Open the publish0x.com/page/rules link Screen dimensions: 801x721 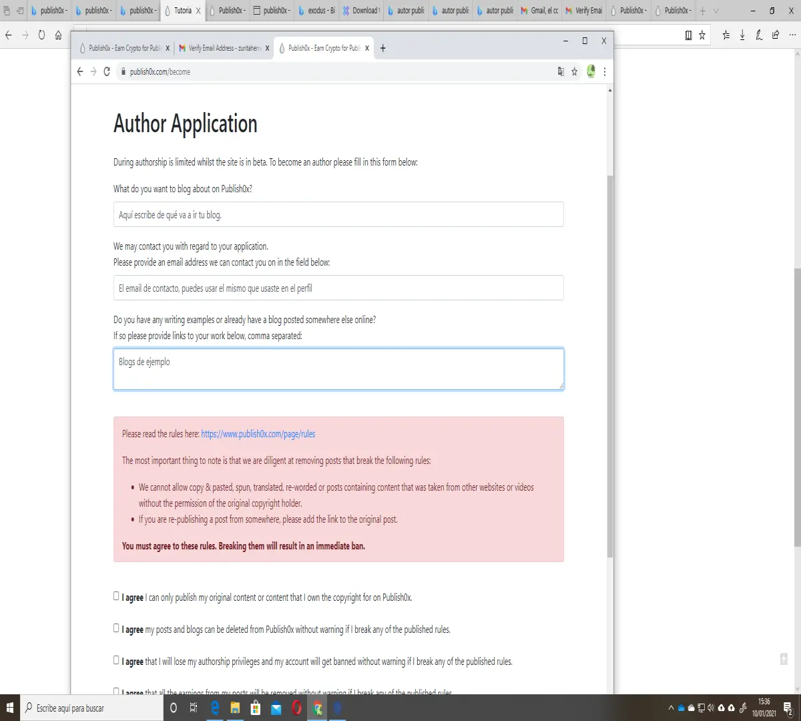pos(258,434)
